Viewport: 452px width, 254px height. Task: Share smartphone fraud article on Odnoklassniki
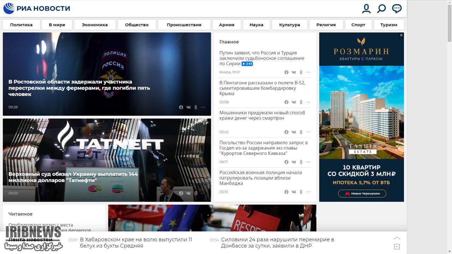[301, 132]
